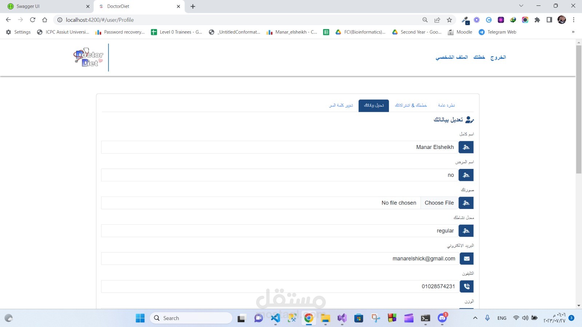This screenshot has width=582, height=327.
Task: Open the Windows Start menu
Action: click(140, 318)
